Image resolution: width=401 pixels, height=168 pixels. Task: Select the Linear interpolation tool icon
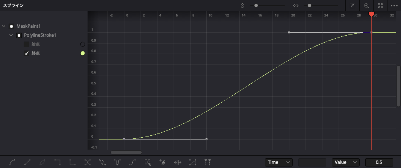[27, 162]
